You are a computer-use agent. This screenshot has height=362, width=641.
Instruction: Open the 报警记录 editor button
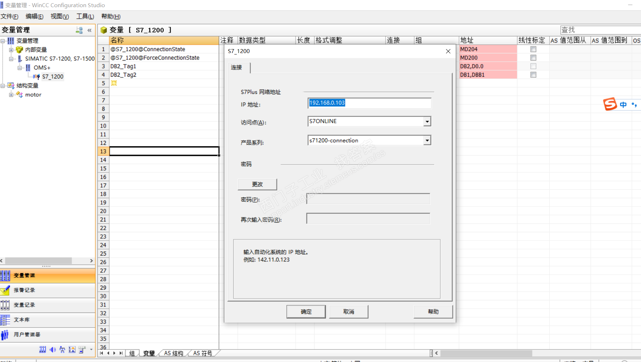pyautogui.click(x=48, y=290)
